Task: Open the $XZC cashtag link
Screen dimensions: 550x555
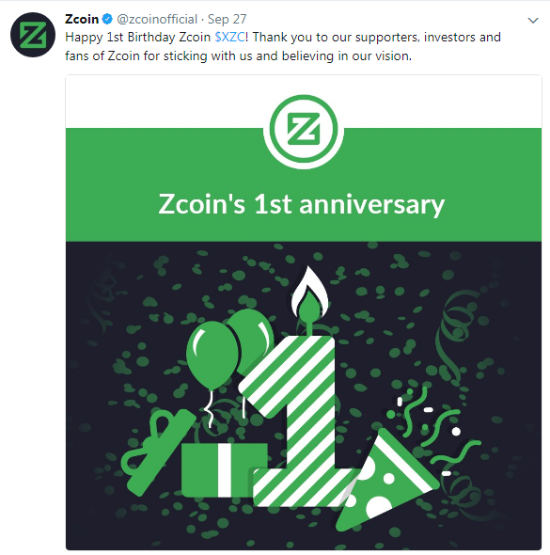Action: coord(229,38)
